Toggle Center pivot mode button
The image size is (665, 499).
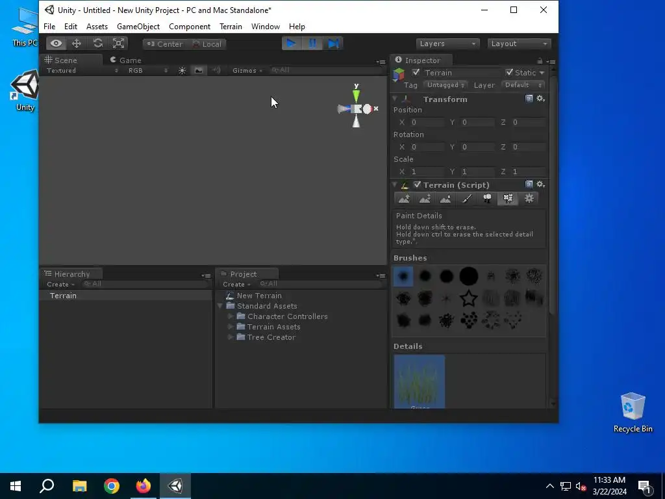click(164, 44)
